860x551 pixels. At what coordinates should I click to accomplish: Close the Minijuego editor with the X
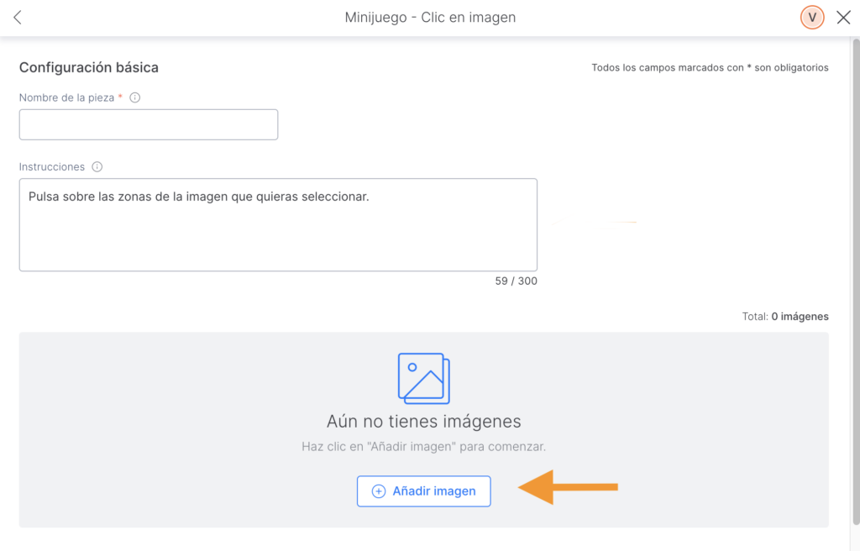pos(843,18)
